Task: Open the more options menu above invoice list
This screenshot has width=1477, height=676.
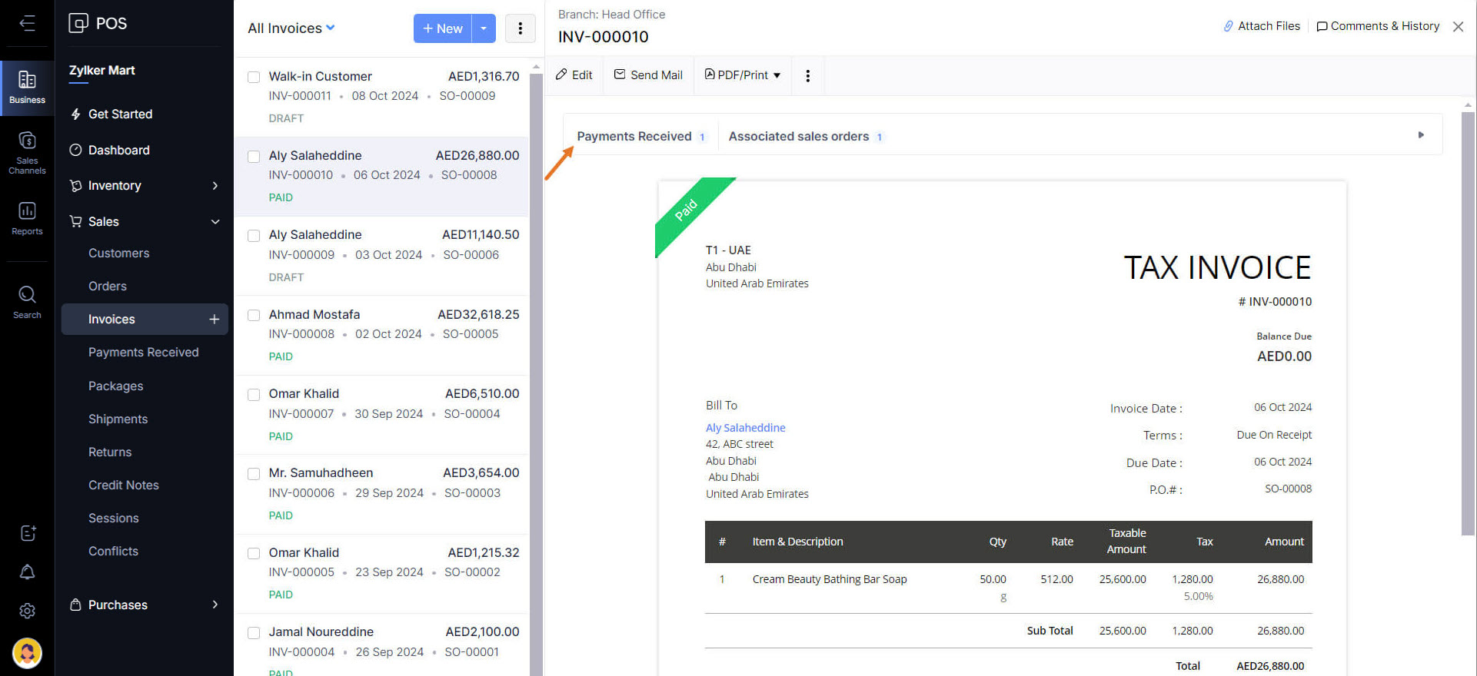Action: coord(521,28)
